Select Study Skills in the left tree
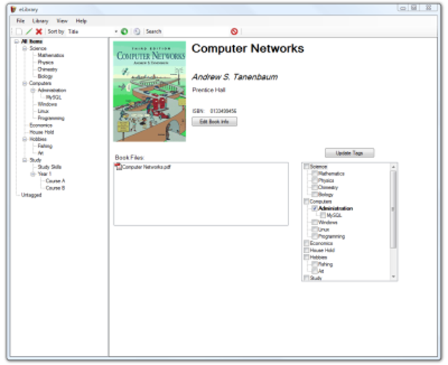 click(49, 167)
